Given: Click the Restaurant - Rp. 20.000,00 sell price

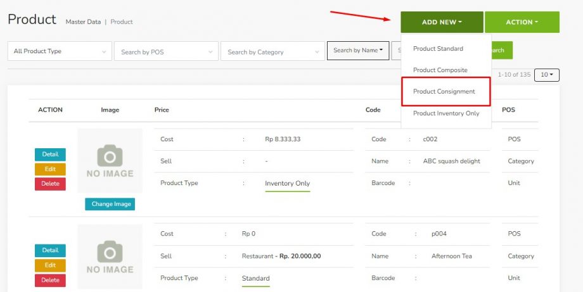Looking at the screenshot, I should [281, 256].
